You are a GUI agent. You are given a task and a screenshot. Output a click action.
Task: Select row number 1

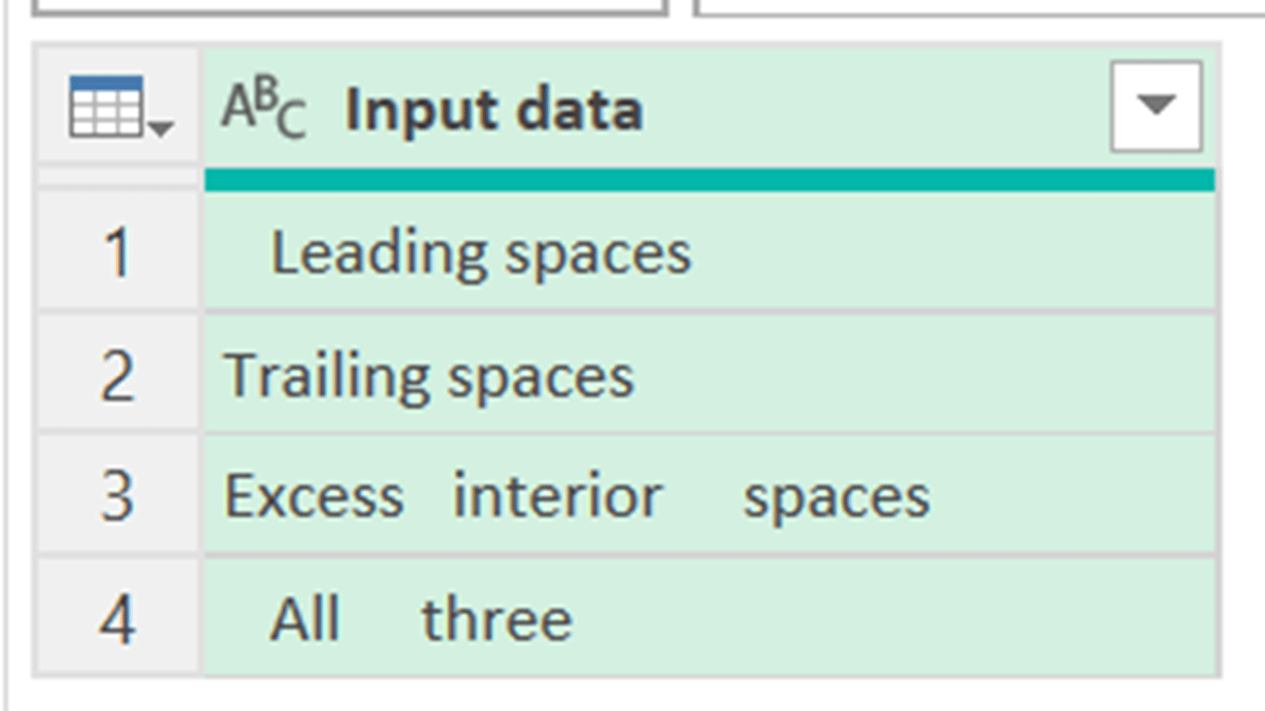click(117, 253)
